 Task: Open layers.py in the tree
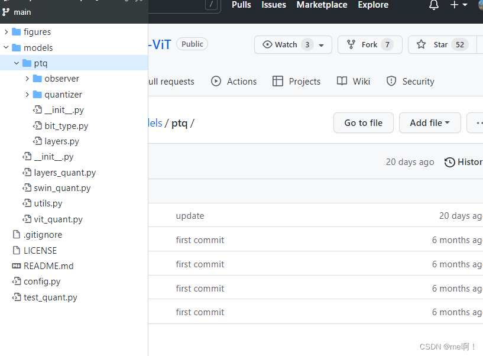click(x=61, y=141)
